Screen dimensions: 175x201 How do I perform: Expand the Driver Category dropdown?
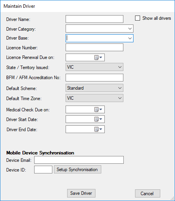pos(130,29)
